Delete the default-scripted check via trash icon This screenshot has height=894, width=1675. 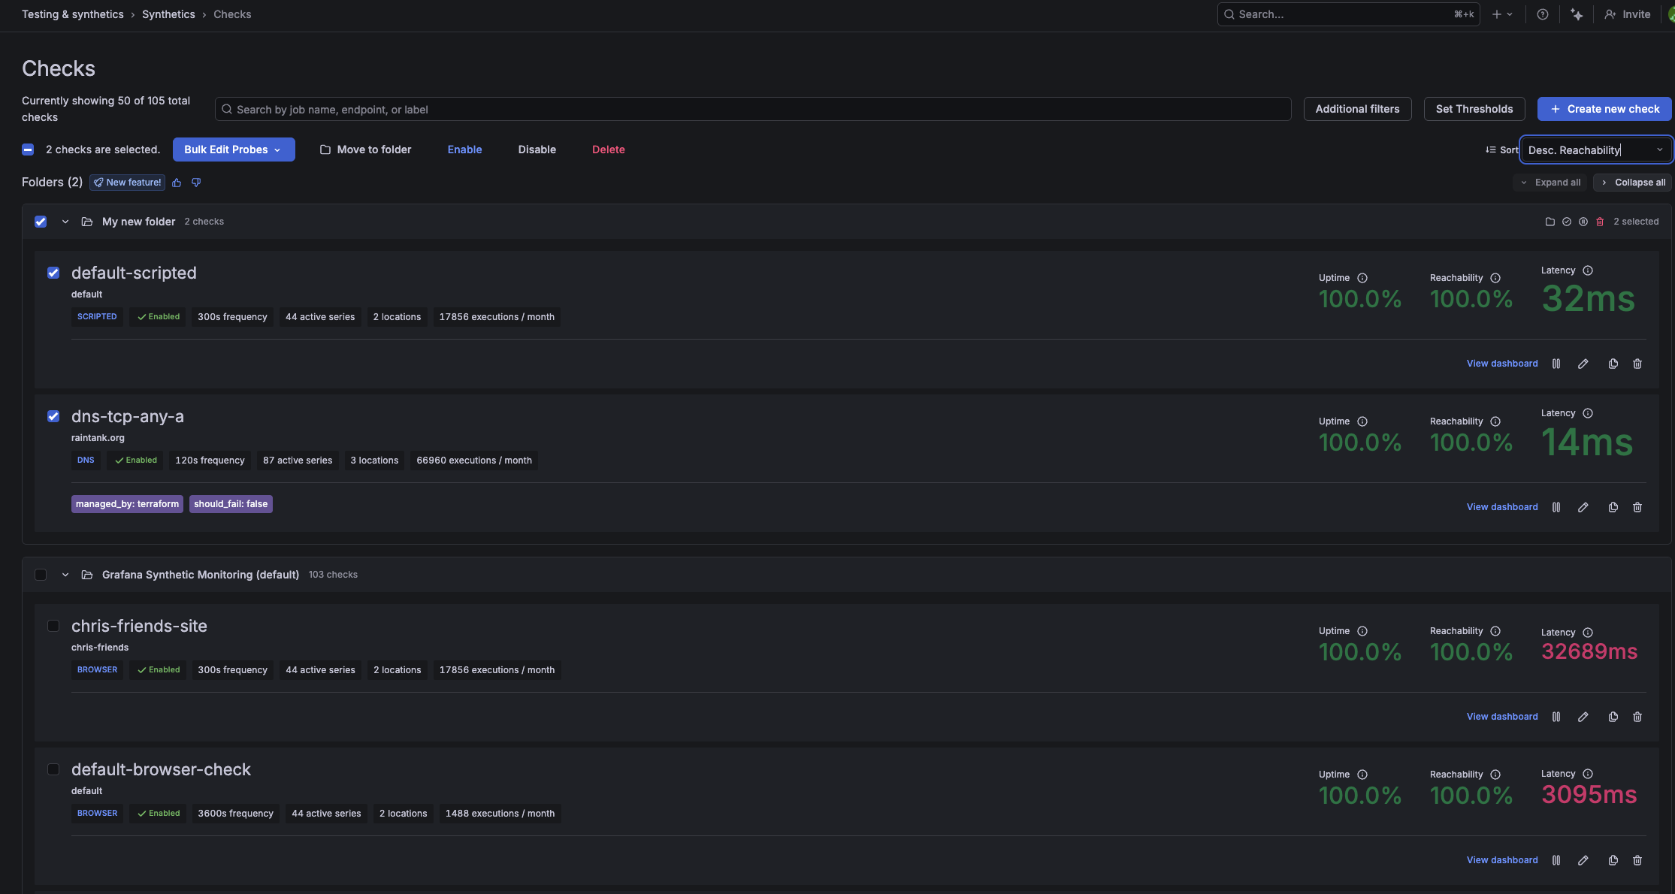(x=1637, y=364)
